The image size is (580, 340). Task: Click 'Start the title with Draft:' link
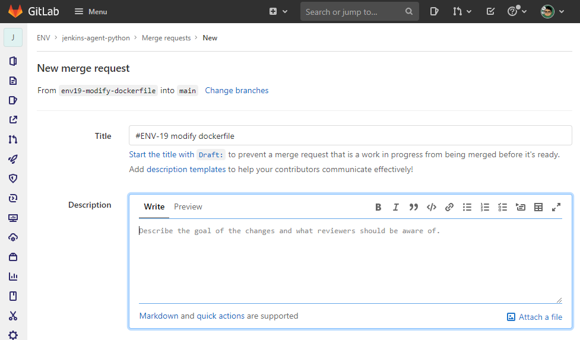tap(177, 154)
